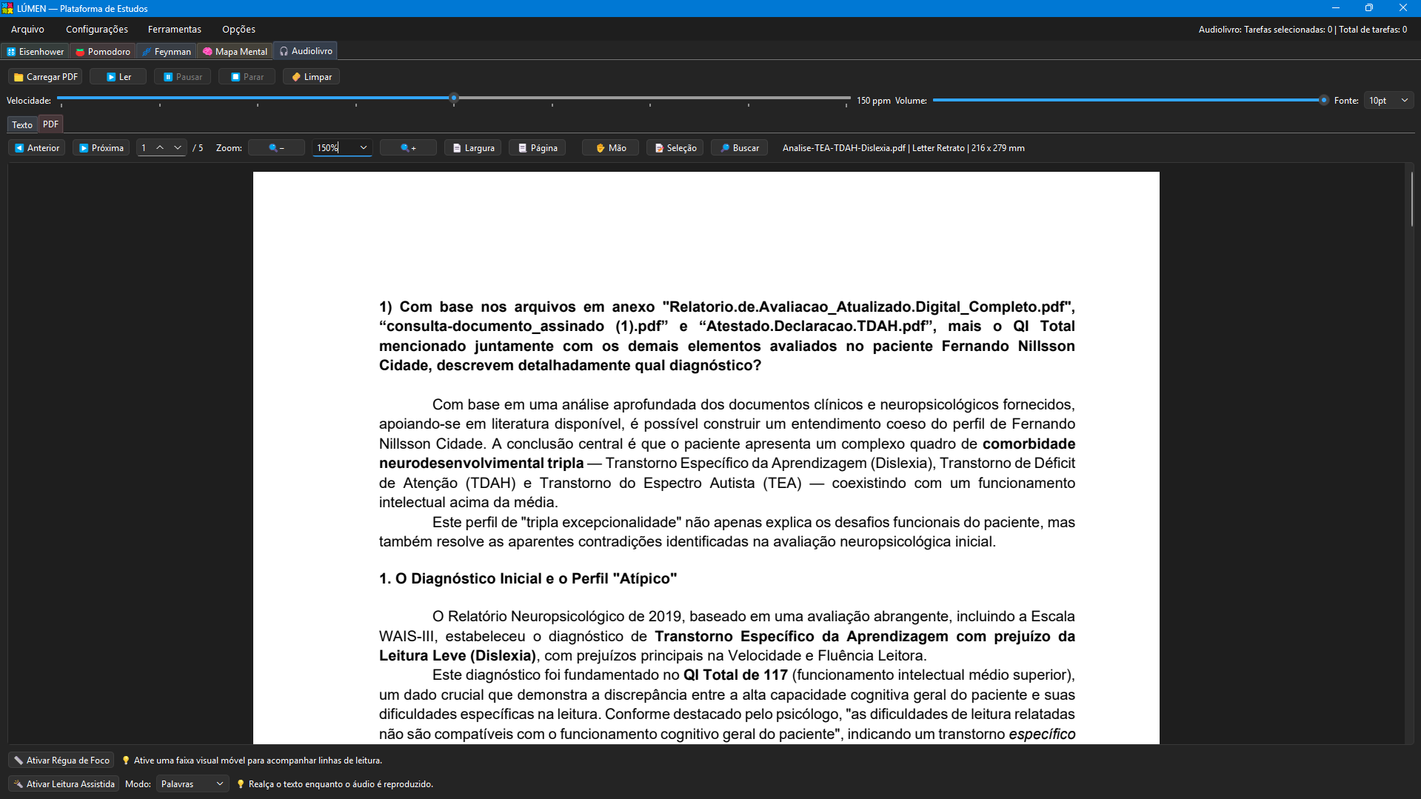
Task: Open the Feynman tab
Action: click(166, 52)
